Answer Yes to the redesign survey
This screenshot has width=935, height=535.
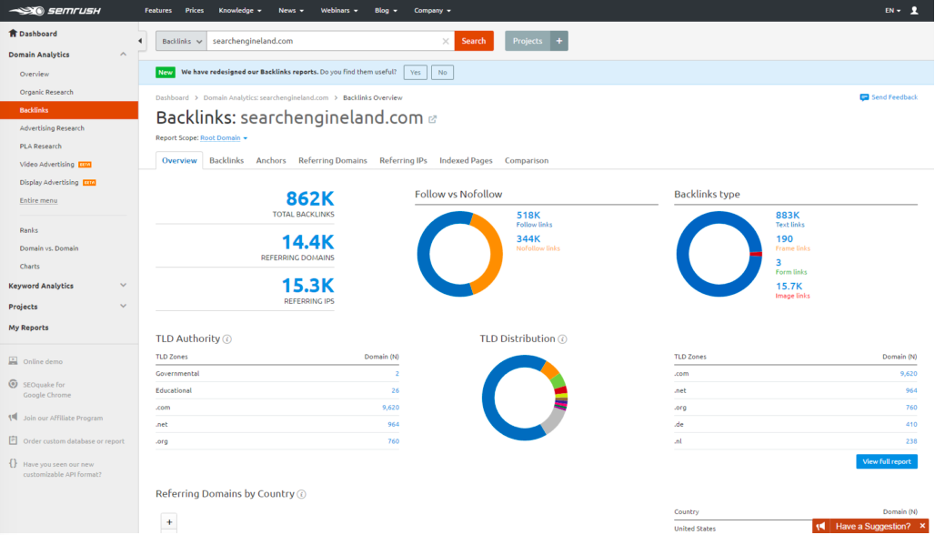(416, 72)
